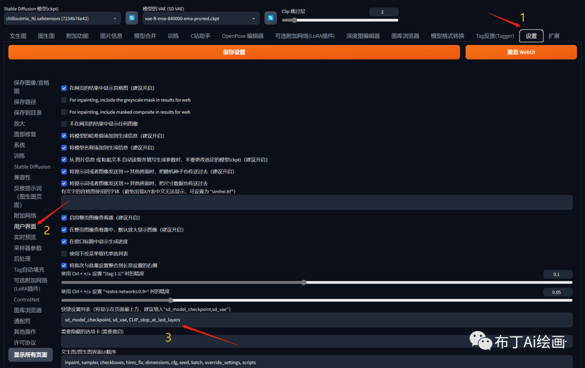Image resolution: width=585 pixels, height=368 pixels.
Task: Click the 显示所有页面 button
Action: 30,355
